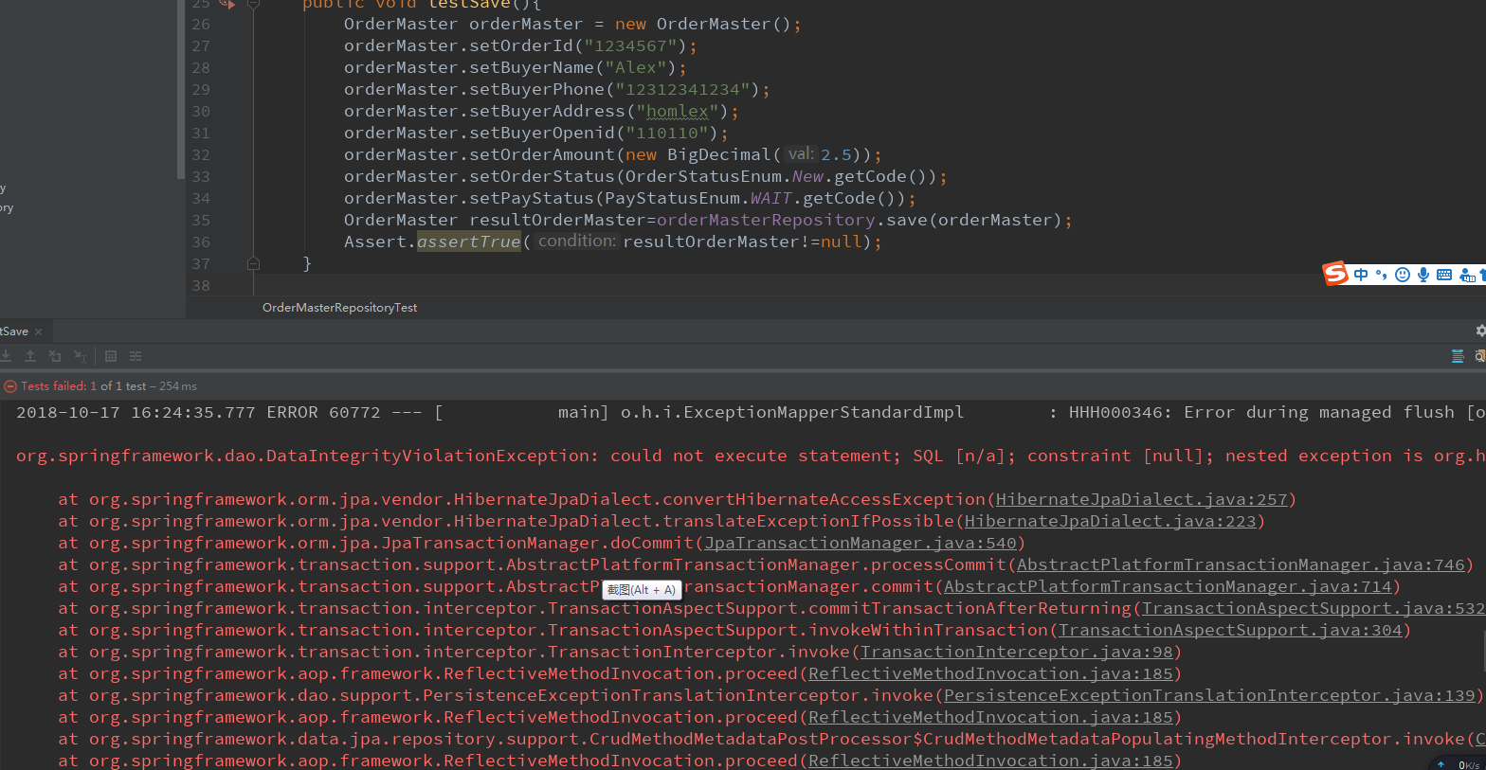This screenshot has height=770, width=1486.
Task: Open HibernateJpaDialect.java:257 link
Action: click(1141, 499)
